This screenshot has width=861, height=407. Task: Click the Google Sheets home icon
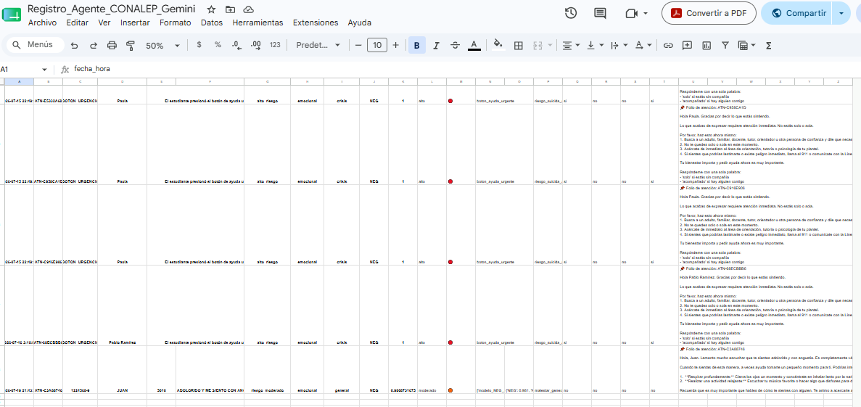(12, 15)
